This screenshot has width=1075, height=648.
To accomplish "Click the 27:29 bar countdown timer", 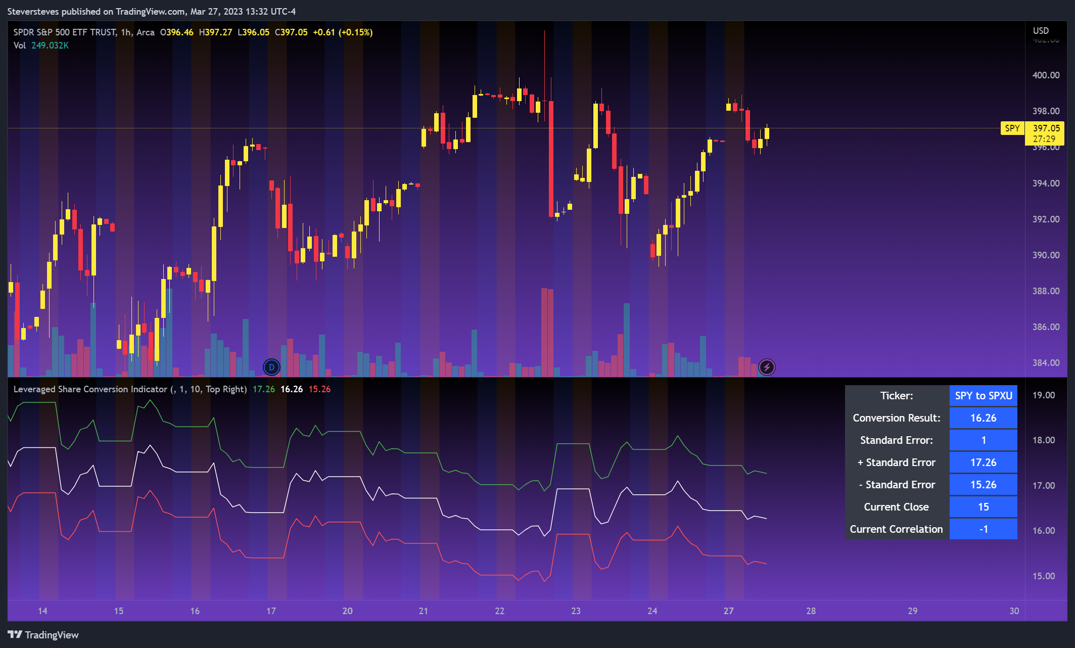I will pyautogui.click(x=1044, y=139).
